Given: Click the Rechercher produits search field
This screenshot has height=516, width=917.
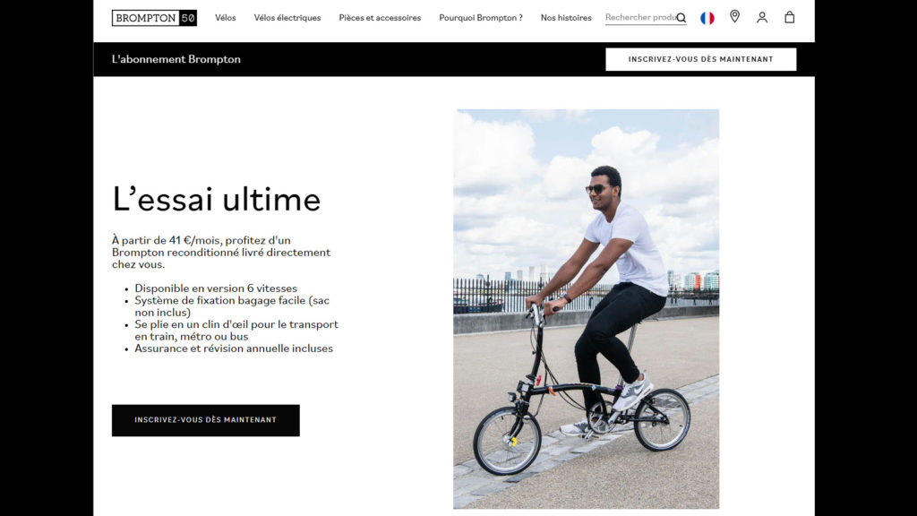Looking at the screenshot, I should coord(640,18).
